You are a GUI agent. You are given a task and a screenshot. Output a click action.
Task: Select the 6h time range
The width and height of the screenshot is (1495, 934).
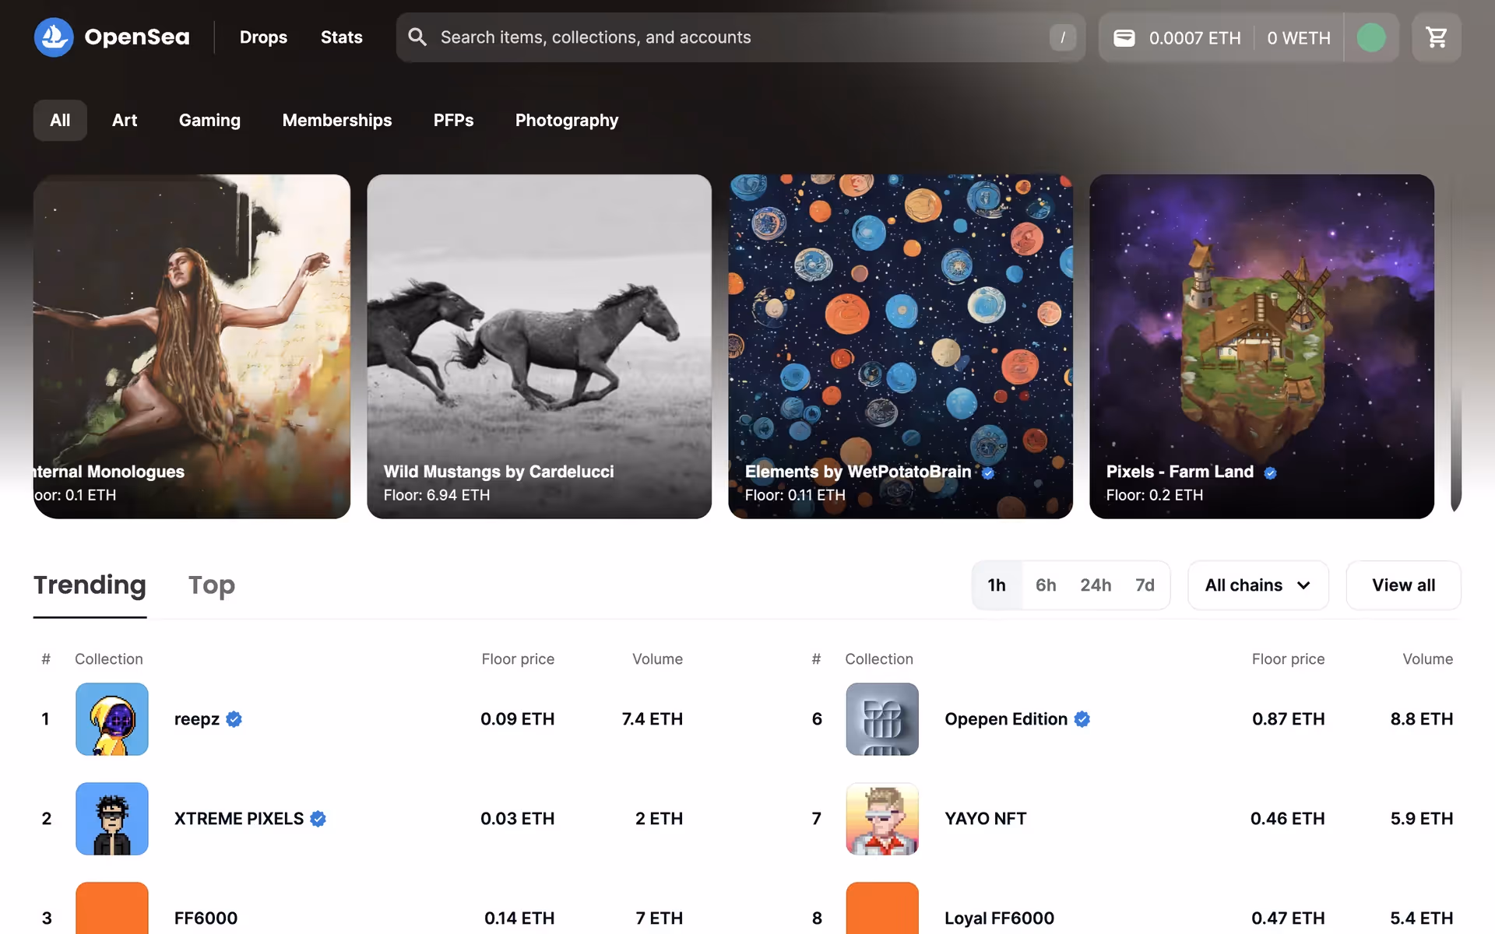[x=1045, y=585]
